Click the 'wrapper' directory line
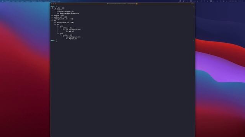 (x=59, y=10)
